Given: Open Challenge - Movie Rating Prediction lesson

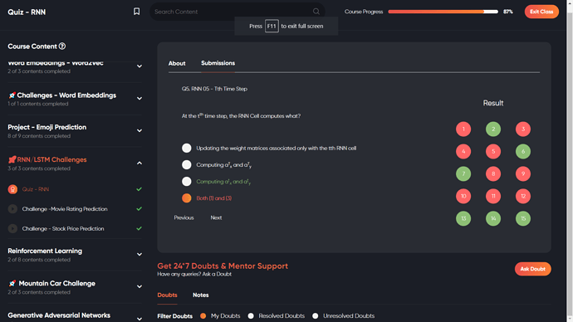Looking at the screenshot, I should pos(65,209).
